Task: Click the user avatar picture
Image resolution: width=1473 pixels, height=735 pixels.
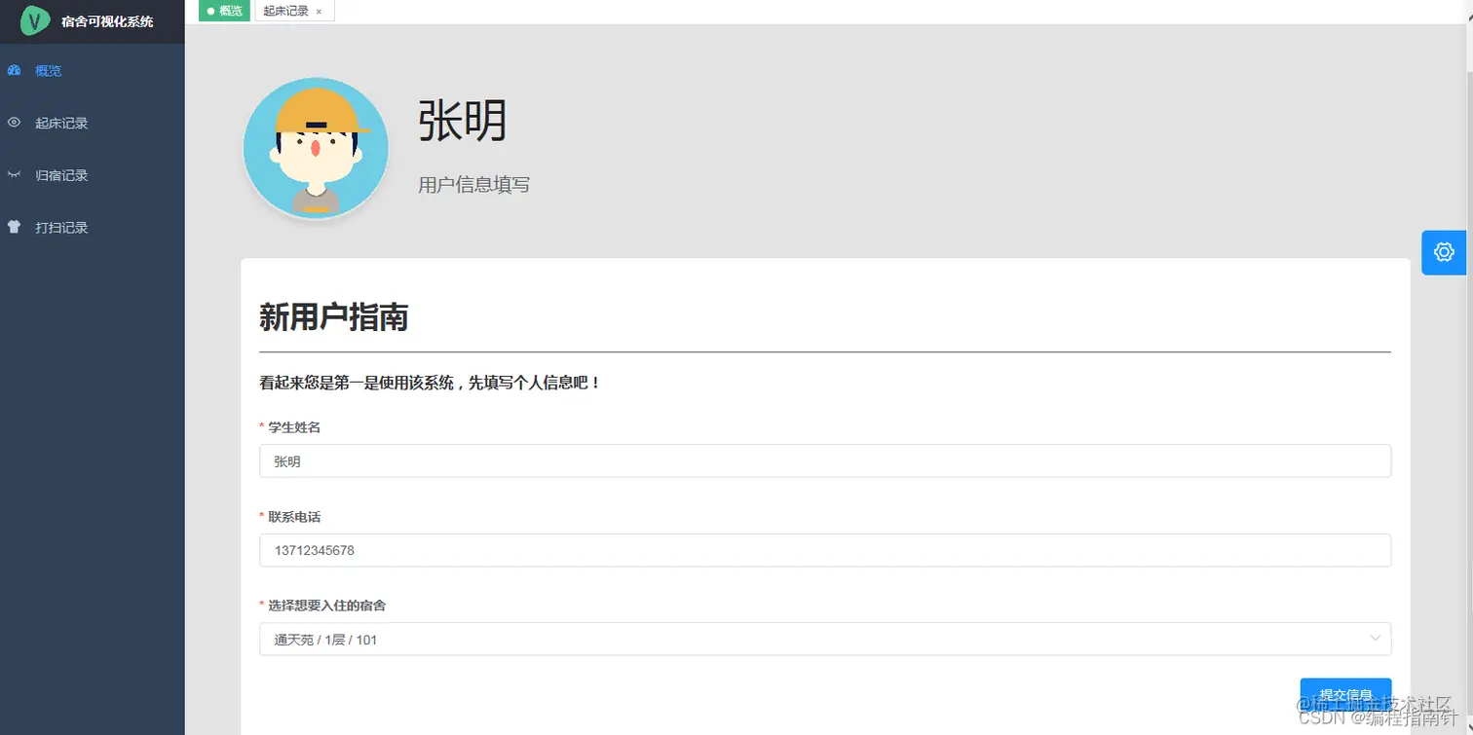Action: click(x=316, y=148)
